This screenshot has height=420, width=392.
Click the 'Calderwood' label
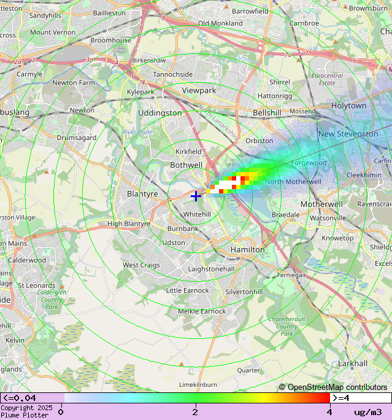[x=27, y=260]
